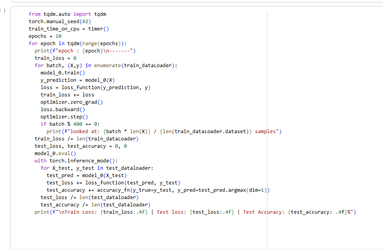Click the enumerate(train_dataLoader) loop line

[106, 66]
